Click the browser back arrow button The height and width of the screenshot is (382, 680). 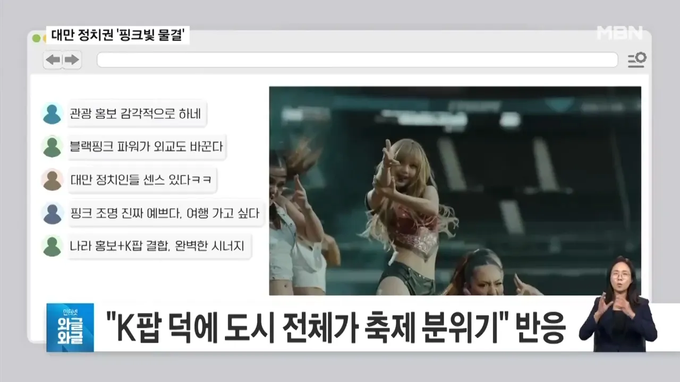pos(53,60)
